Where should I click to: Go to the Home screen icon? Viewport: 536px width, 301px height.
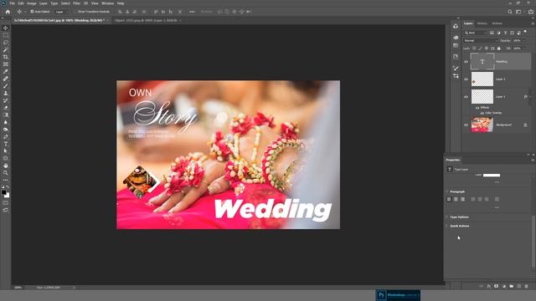pyautogui.click(x=8, y=12)
